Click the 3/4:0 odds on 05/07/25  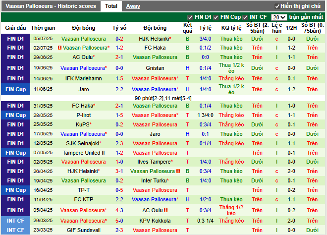point(205,39)
